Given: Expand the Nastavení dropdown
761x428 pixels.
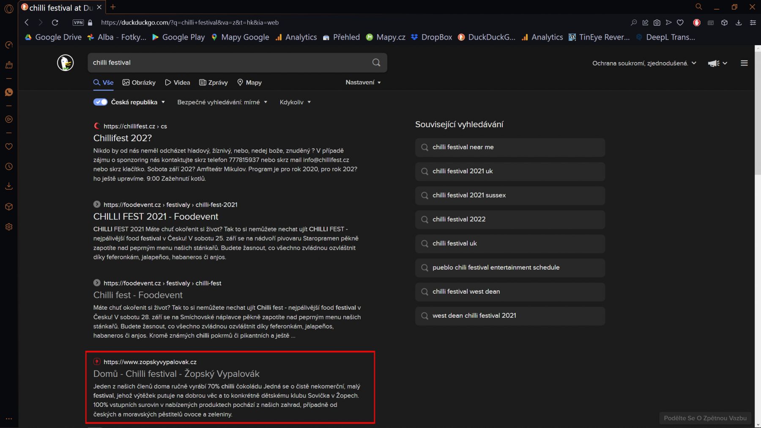Looking at the screenshot, I should (363, 82).
